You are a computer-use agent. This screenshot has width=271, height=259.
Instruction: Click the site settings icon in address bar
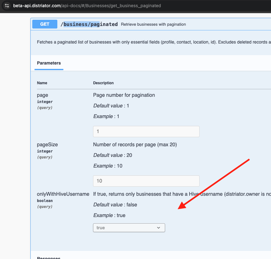(7, 6)
